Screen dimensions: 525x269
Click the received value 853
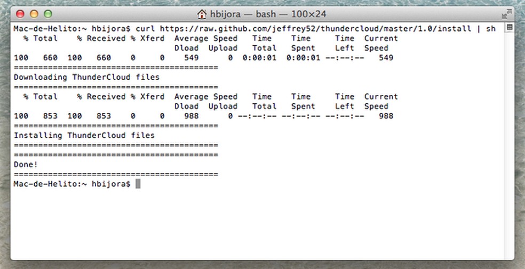click(x=104, y=116)
